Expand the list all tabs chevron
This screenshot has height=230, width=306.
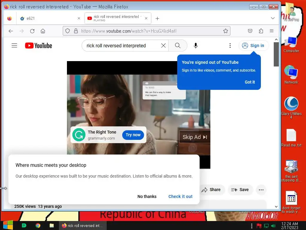[273, 18]
